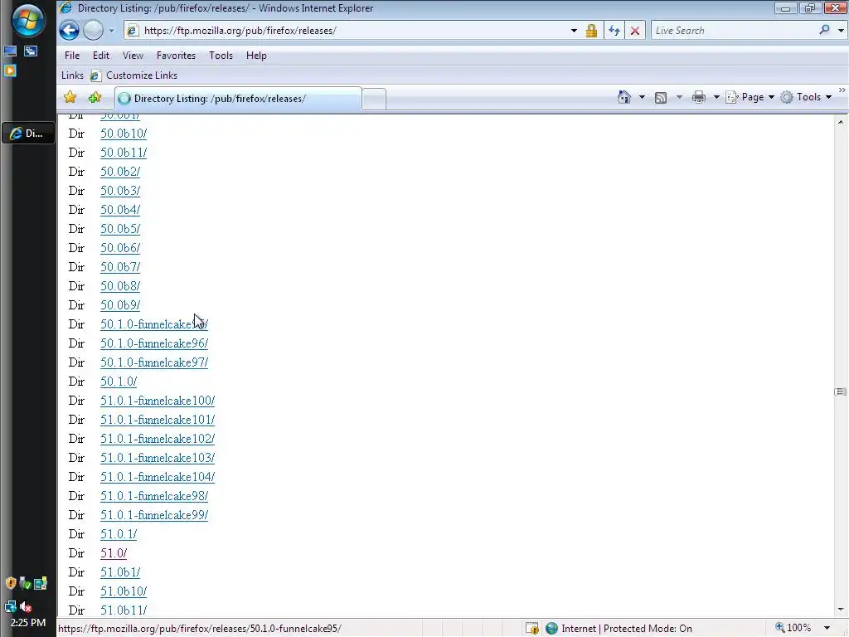
Task: Click the Refresh page icon
Action: [x=614, y=31]
